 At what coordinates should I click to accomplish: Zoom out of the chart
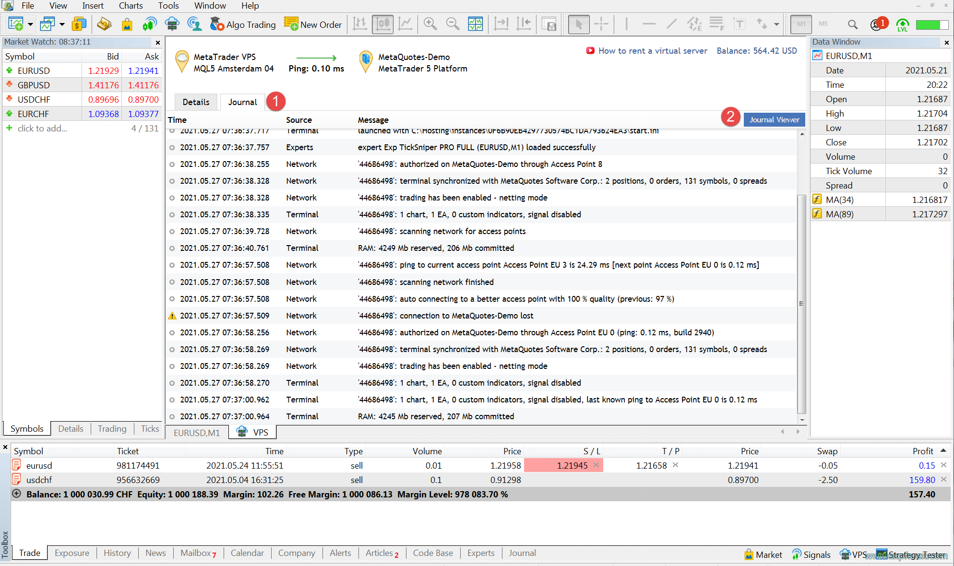[453, 24]
